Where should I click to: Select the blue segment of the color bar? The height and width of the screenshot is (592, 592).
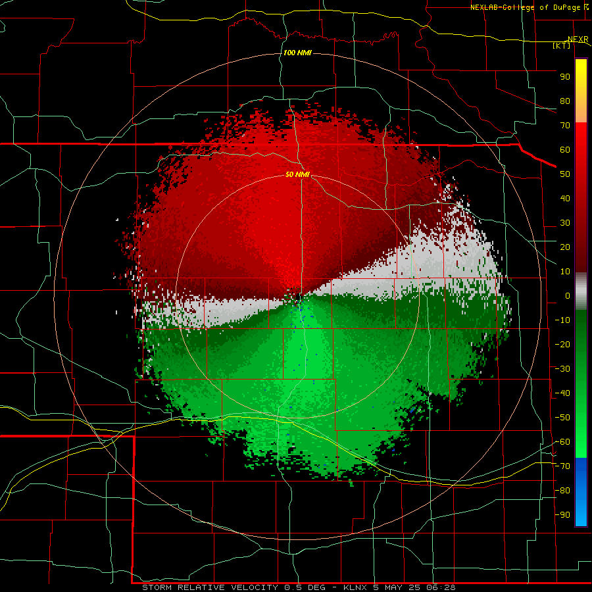[x=581, y=492]
